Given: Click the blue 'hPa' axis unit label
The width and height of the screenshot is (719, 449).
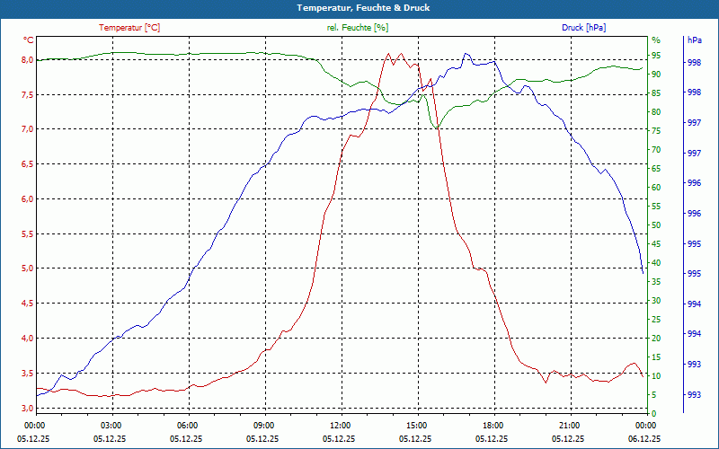Looking at the screenshot, I should click(694, 40).
